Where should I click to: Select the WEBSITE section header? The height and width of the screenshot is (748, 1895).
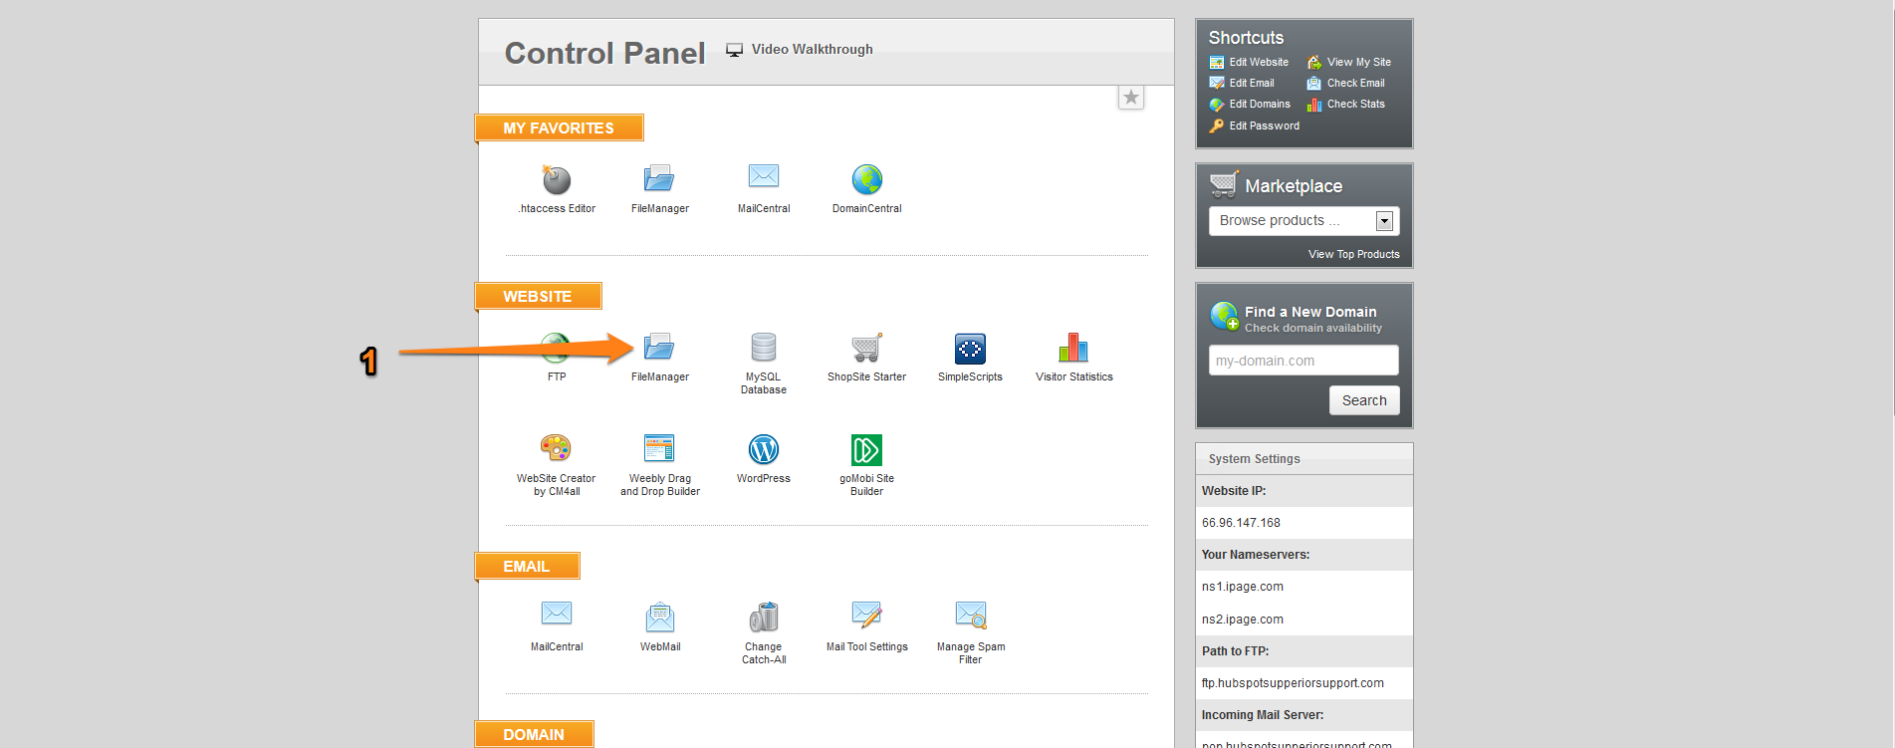539,297
